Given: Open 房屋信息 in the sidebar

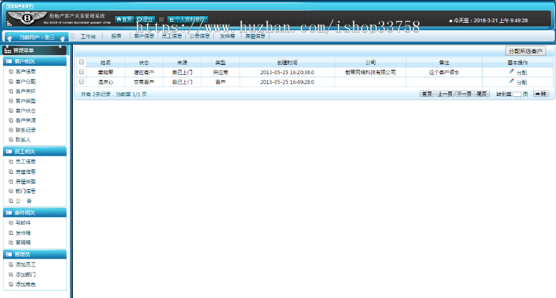Looking at the screenshot, I should pyautogui.click(x=25, y=172).
